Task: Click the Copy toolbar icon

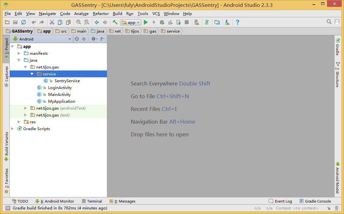Action: (60, 22)
